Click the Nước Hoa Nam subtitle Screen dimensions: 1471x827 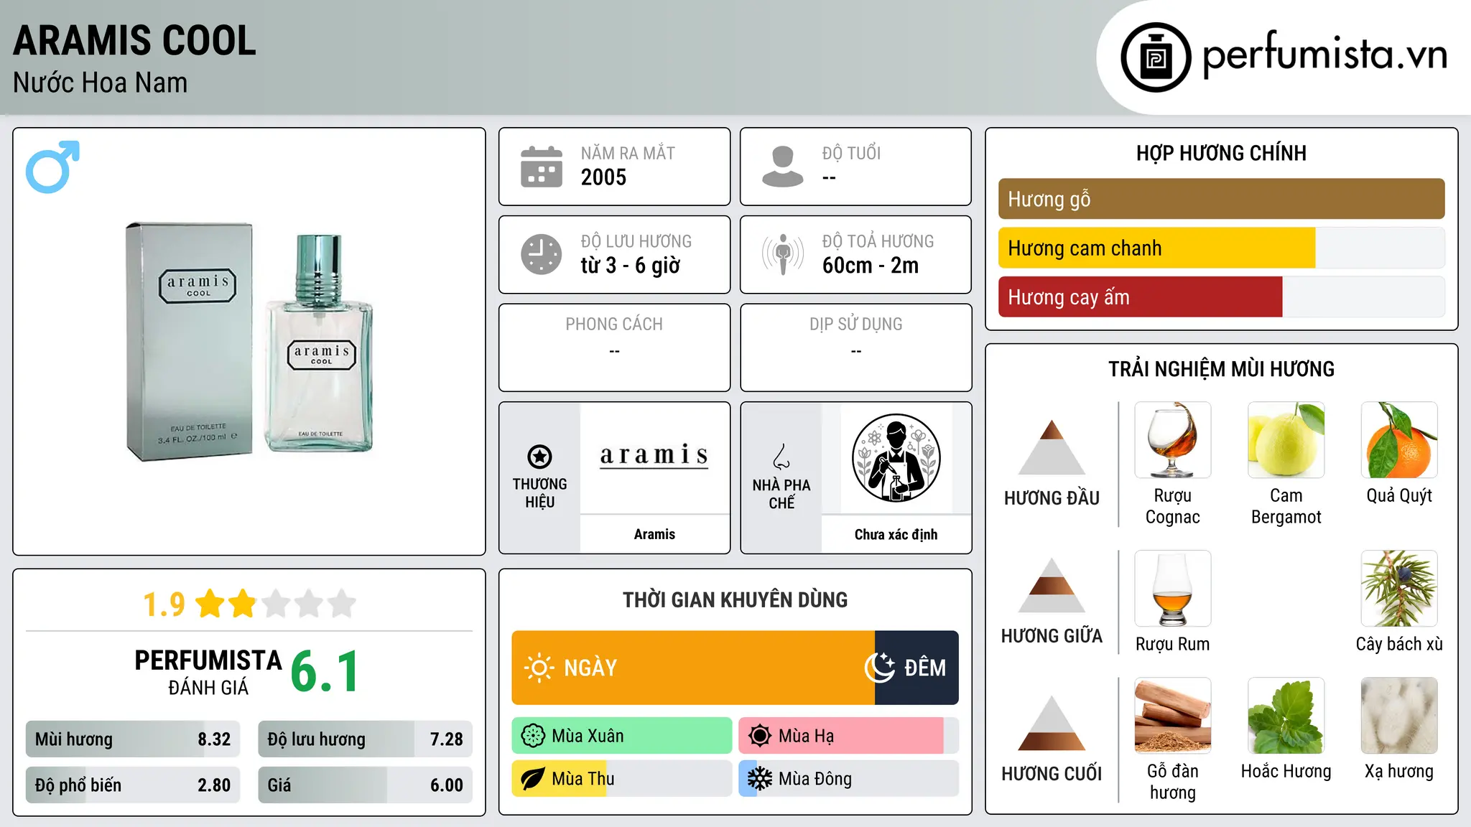[x=100, y=83]
